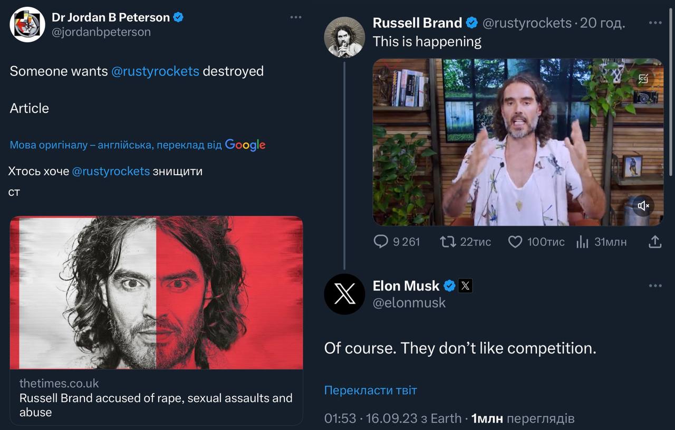Image resolution: width=675 pixels, height=430 pixels.
Task: Play Russell Brand's video
Action: tap(517, 141)
